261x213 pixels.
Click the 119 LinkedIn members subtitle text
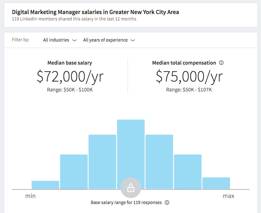[74, 19]
